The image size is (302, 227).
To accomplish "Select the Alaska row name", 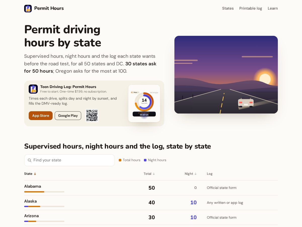I will pyautogui.click(x=30, y=201).
